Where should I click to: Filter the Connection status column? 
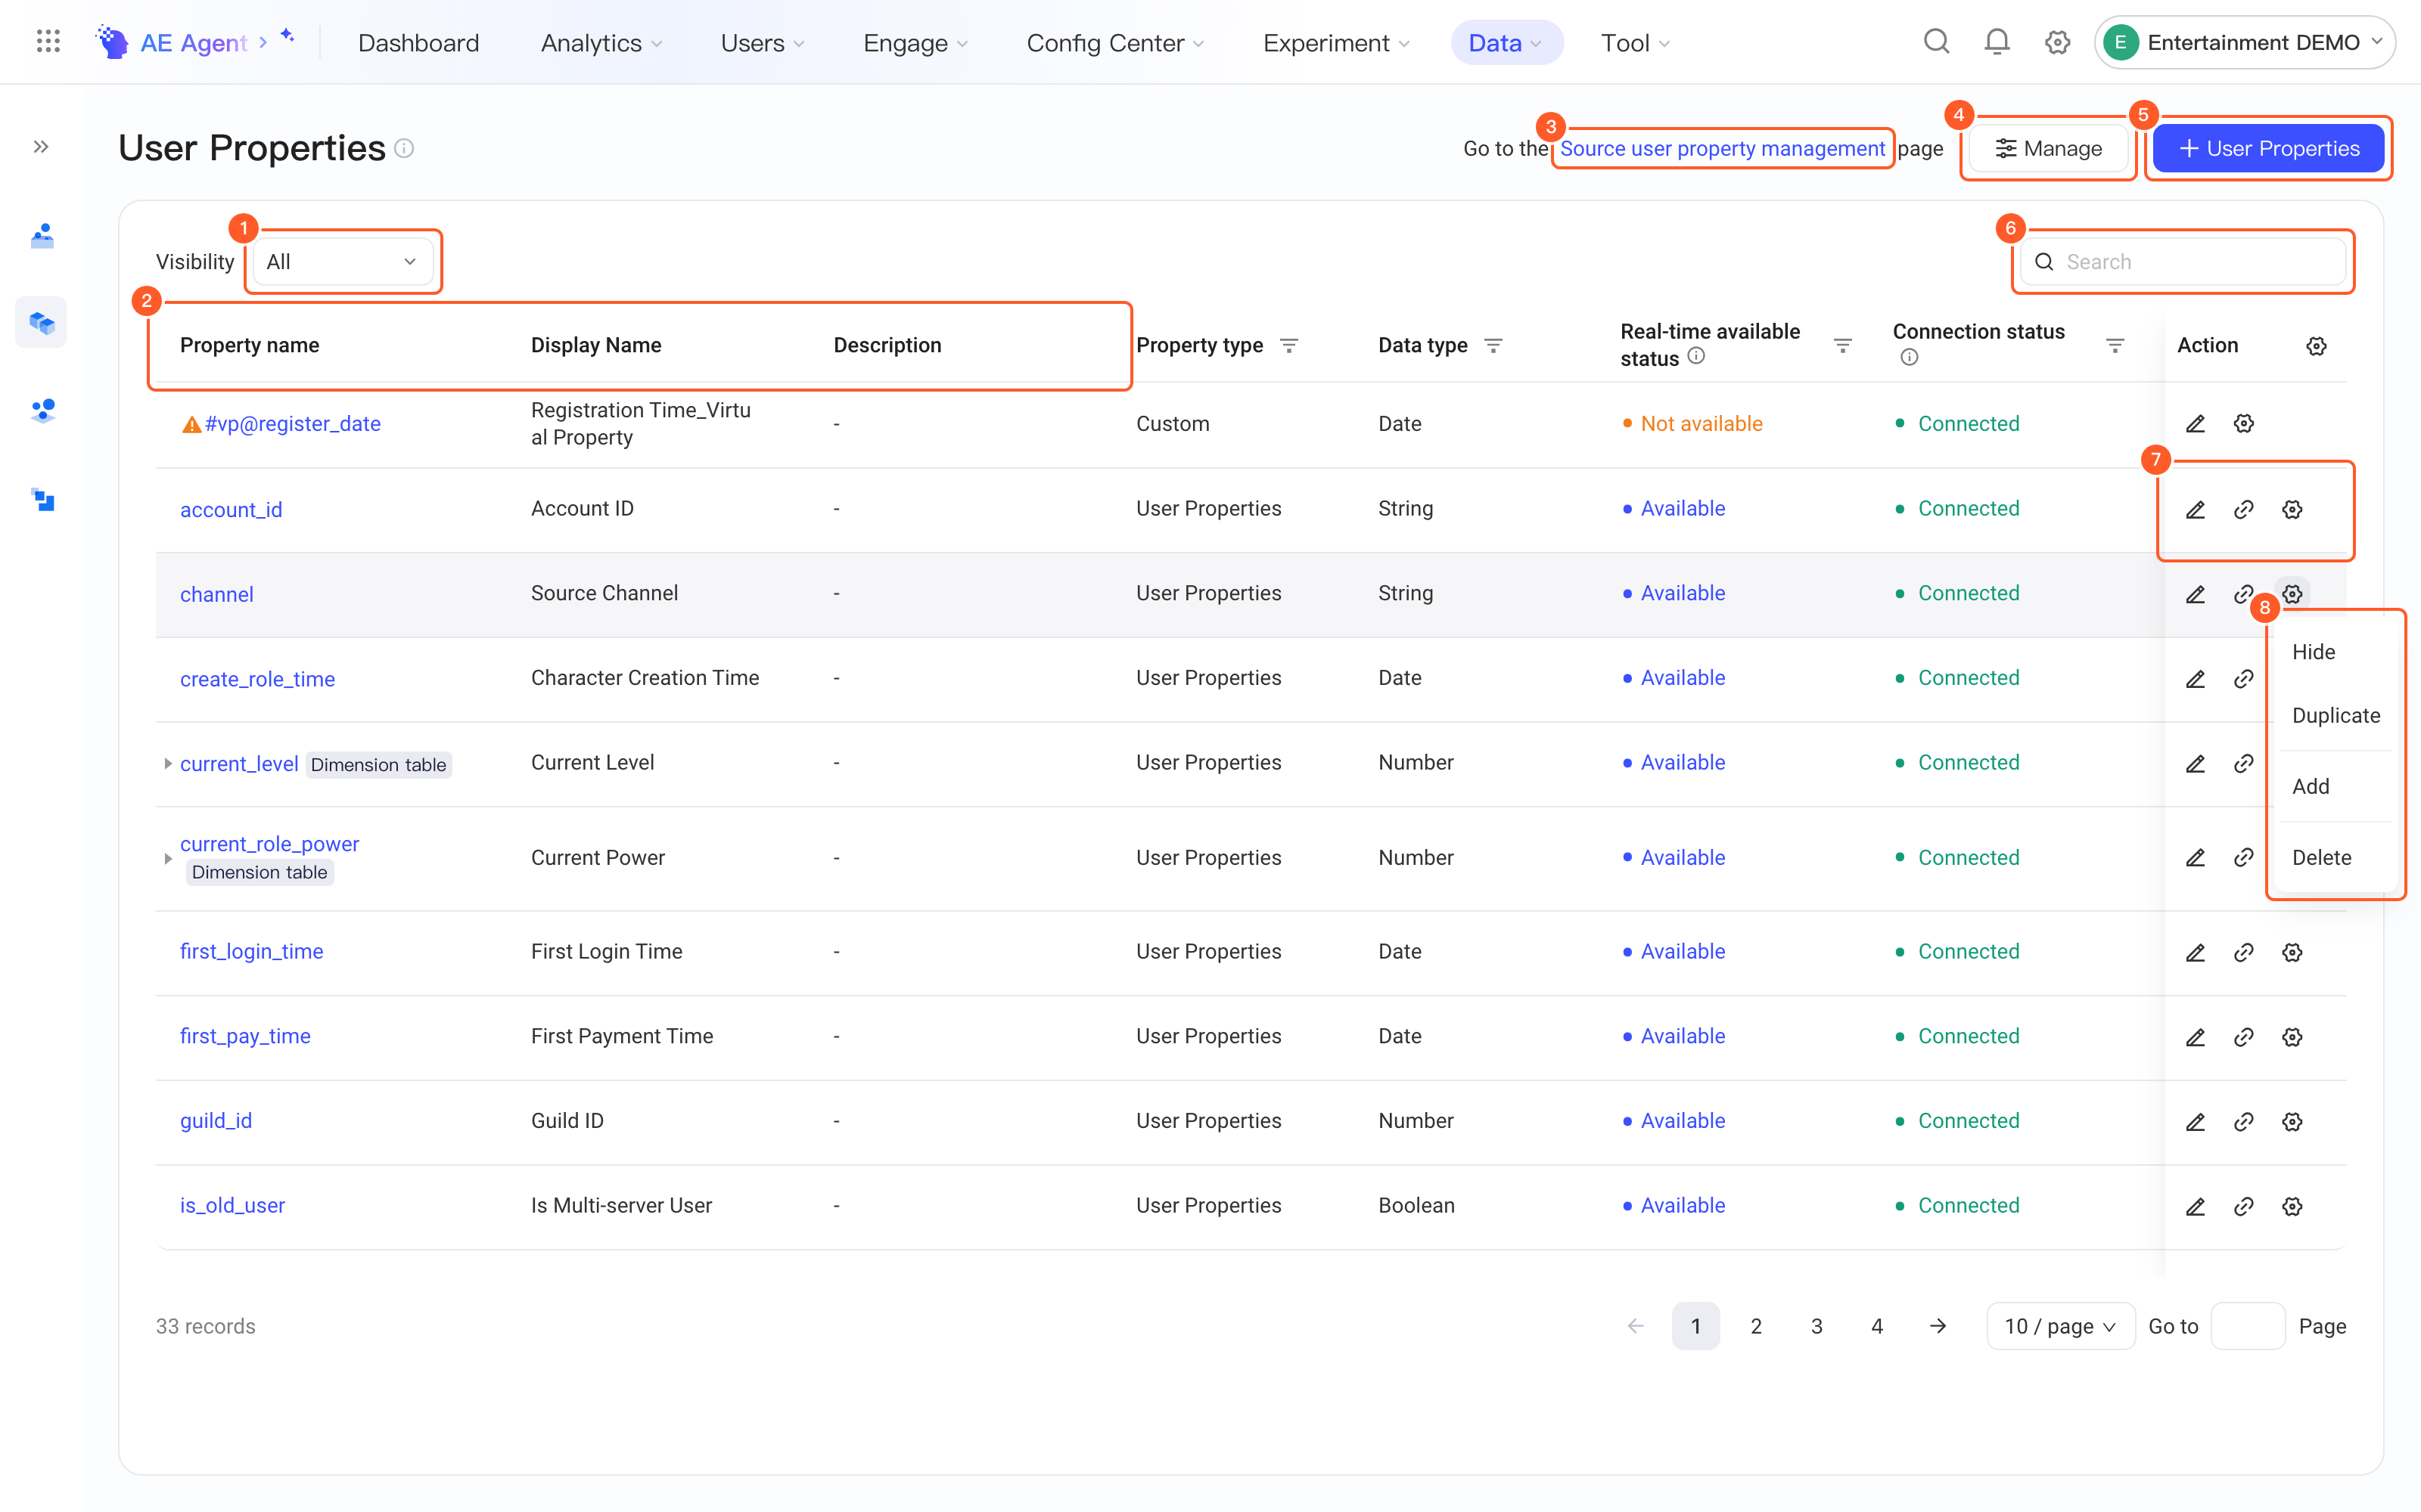tap(2115, 345)
